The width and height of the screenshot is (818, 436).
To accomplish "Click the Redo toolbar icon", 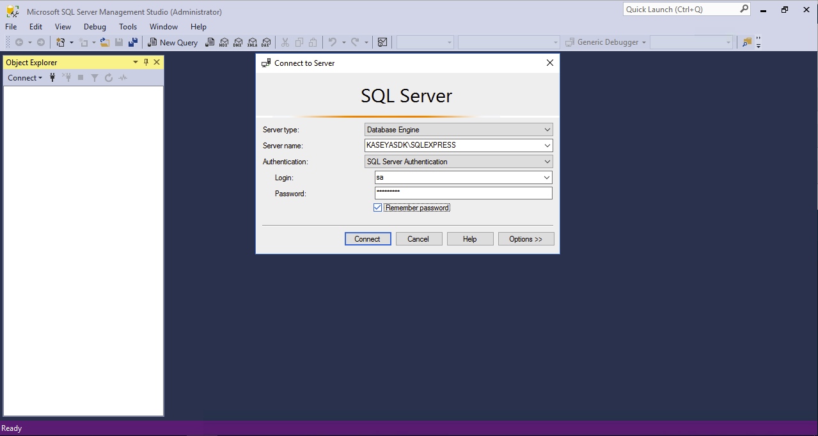I will click(x=355, y=42).
